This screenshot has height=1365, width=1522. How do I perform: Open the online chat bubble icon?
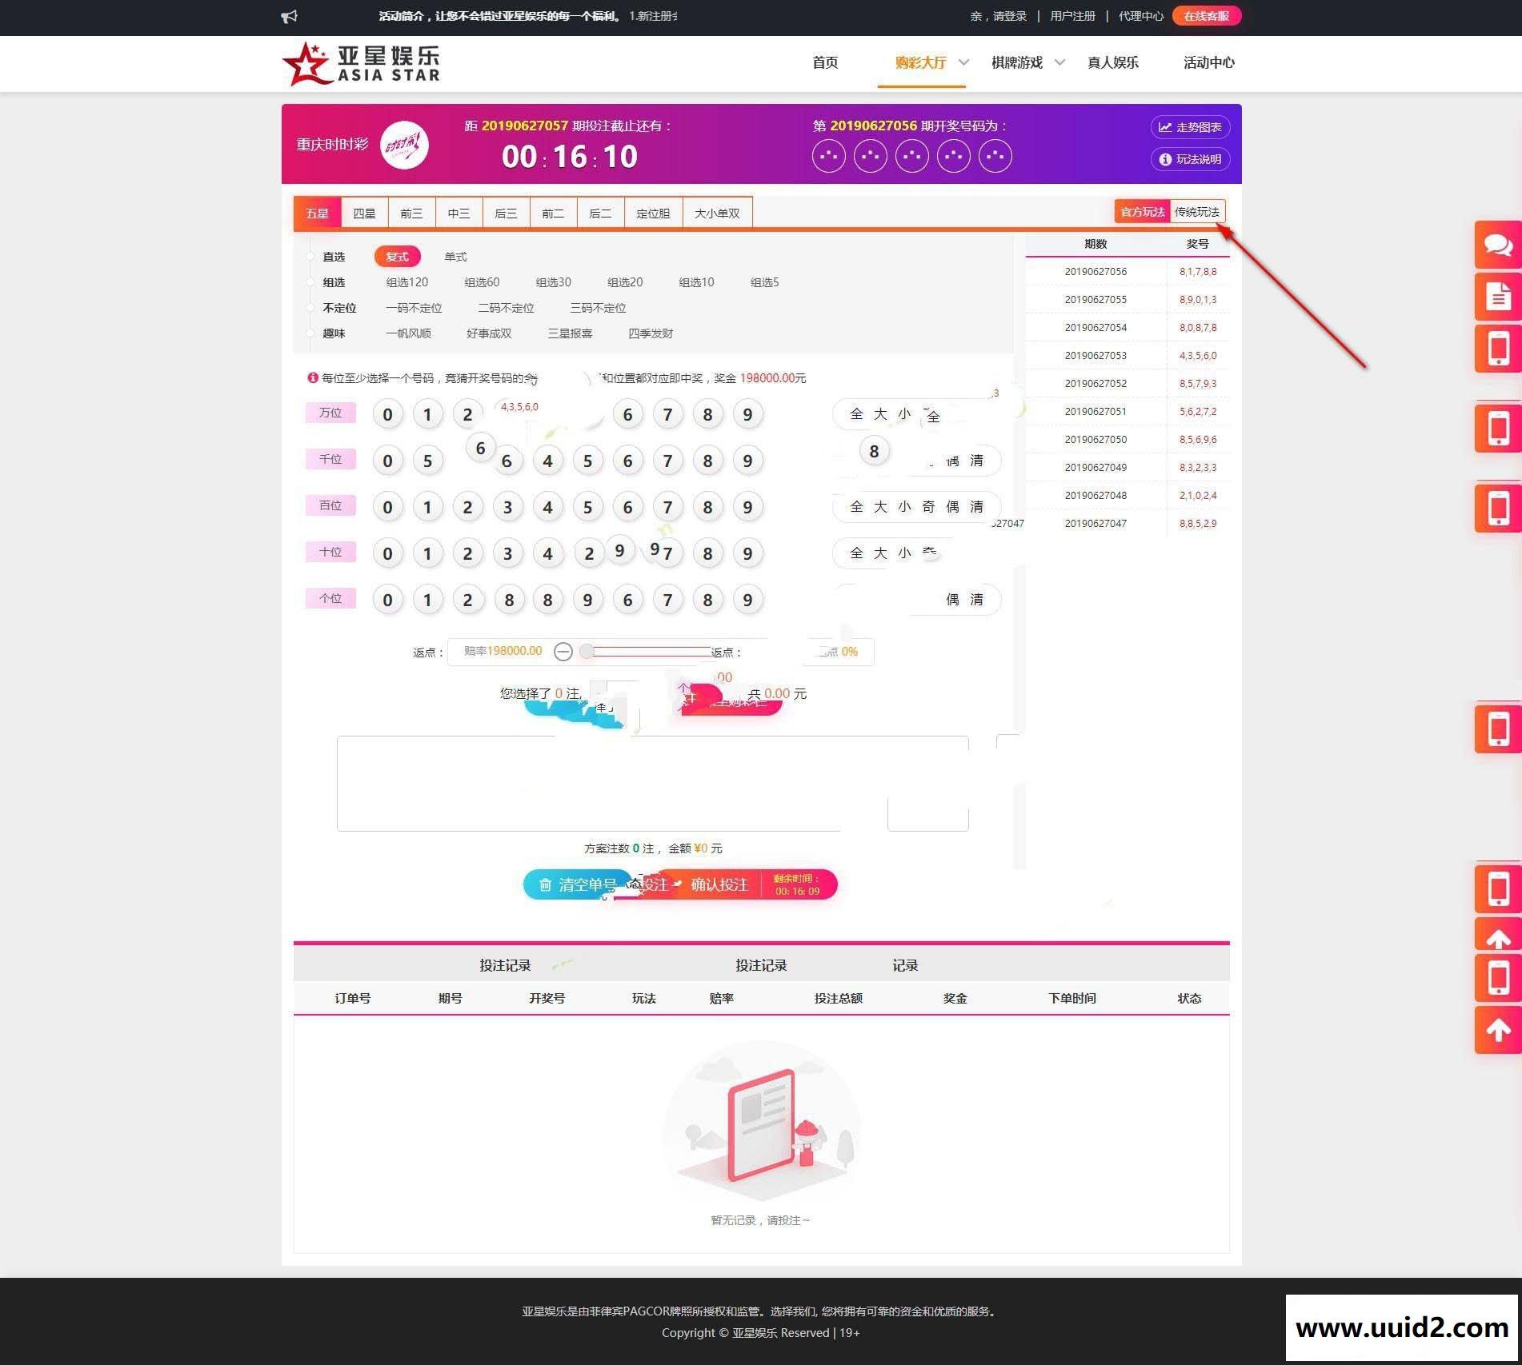[x=1497, y=245]
